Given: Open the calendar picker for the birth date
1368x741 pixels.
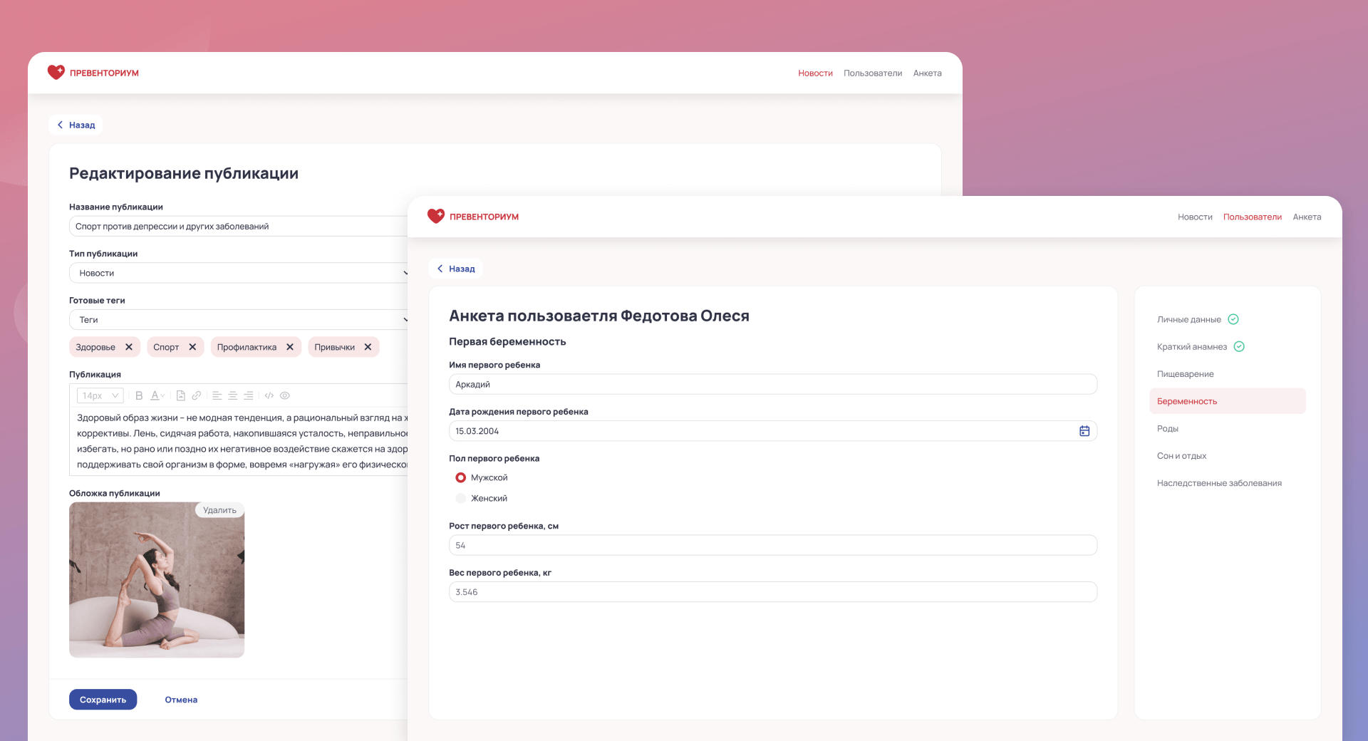Looking at the screenshot, I should [1084, 431].
